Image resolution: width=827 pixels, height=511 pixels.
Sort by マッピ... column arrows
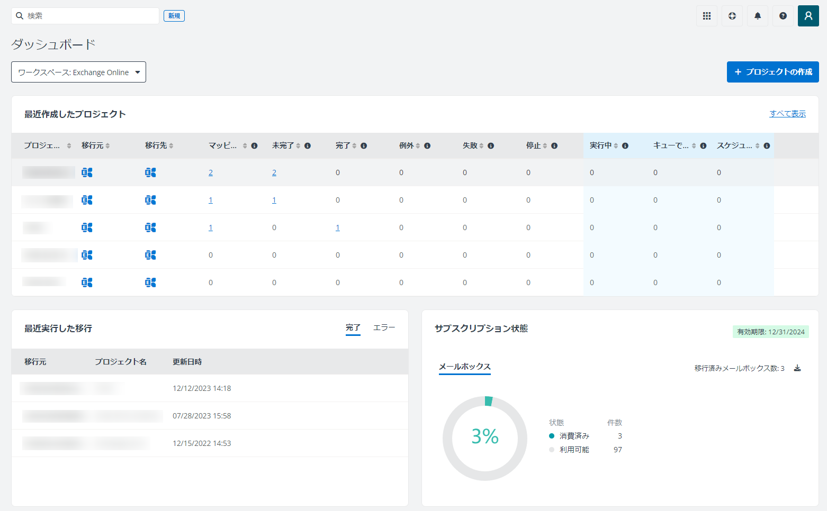coord(245,146)
